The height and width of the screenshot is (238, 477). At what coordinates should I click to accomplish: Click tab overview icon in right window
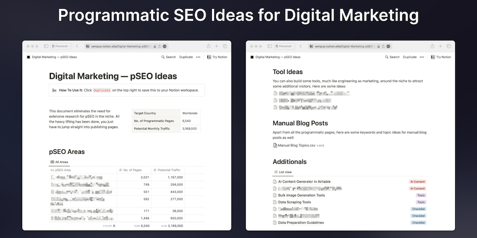pos(449,46)
